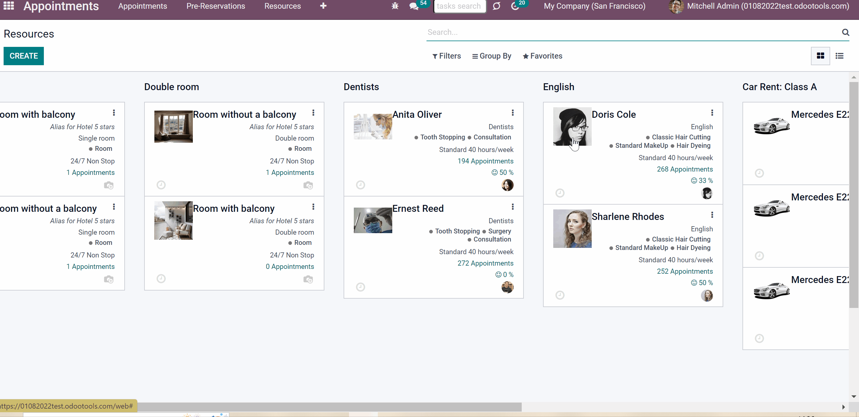Click the user avatar on Ernest Reed card

coord(508,287)
